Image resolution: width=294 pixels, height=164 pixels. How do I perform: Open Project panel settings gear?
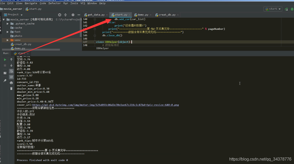[73, 15]
